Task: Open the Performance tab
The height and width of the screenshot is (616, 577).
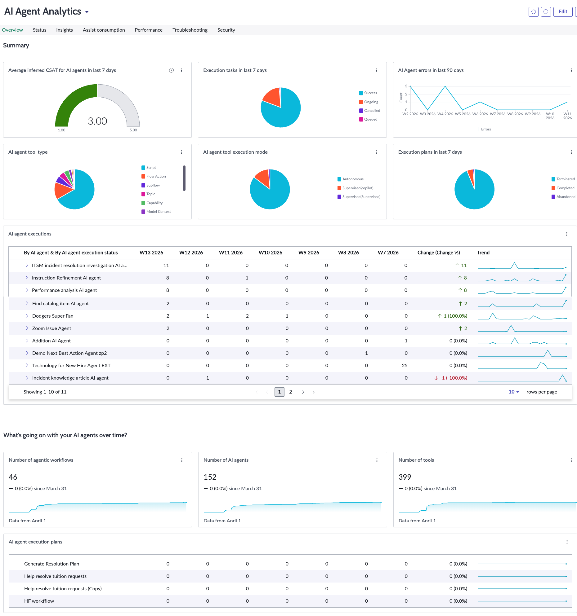Action: pyautogui.click(x=149, y=30)
